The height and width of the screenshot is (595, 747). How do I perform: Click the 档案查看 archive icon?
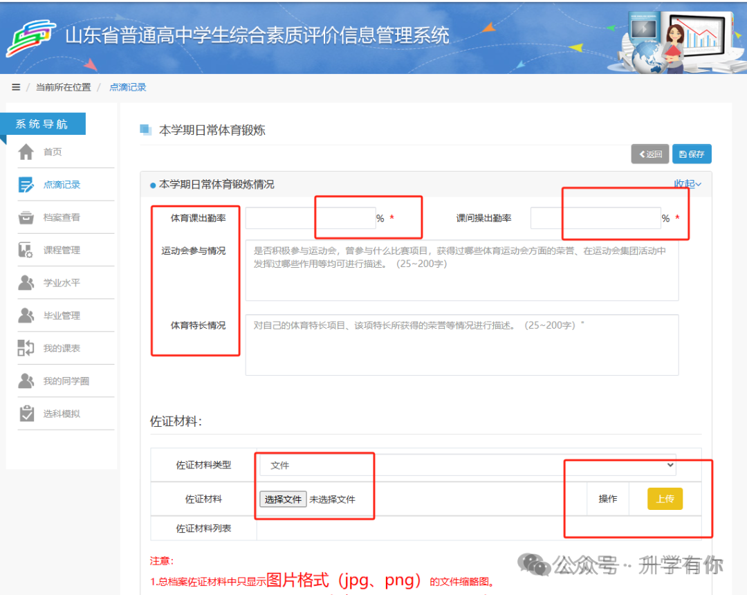pyautogui.click(x=25, y=217)
